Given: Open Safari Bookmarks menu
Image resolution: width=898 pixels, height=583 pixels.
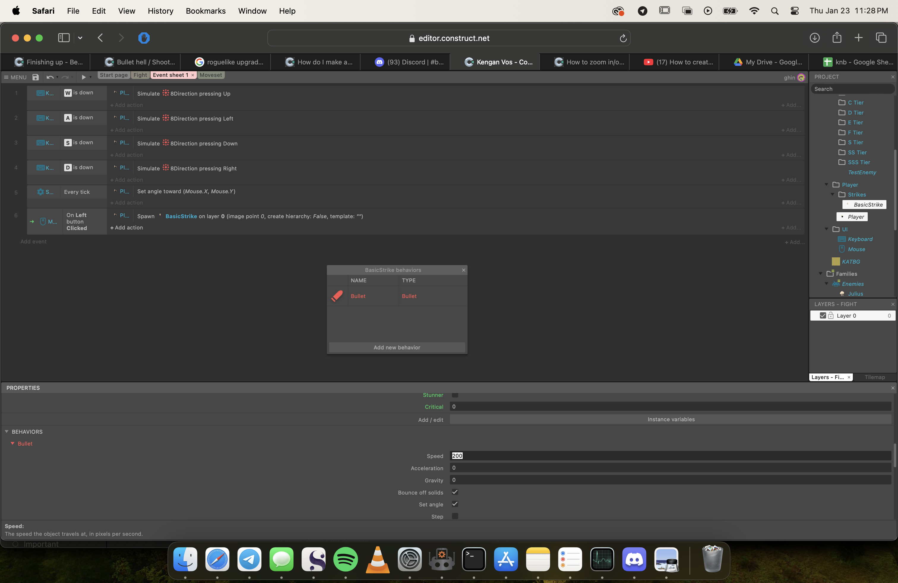Looking at the screenshot, I should (205, 11).
